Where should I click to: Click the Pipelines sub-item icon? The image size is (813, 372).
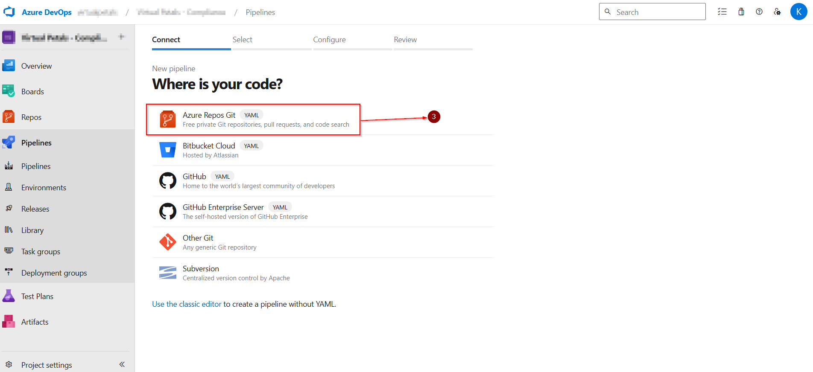pos(9,166)
